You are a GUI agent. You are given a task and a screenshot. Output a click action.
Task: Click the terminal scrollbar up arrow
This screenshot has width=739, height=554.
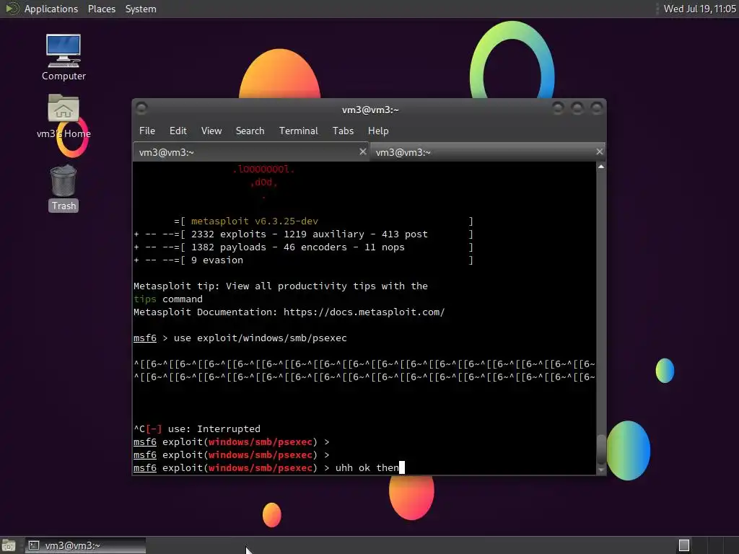click(601, 167)
